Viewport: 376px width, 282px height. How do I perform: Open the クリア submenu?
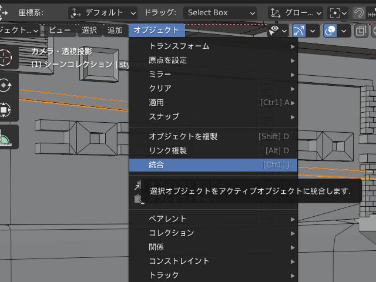[213, 89]
